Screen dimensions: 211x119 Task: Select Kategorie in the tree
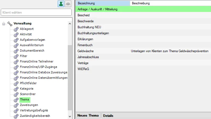pyautogui.click(x=27, y=89)
